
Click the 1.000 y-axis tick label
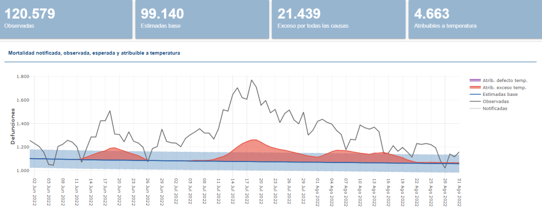point(22,171)
